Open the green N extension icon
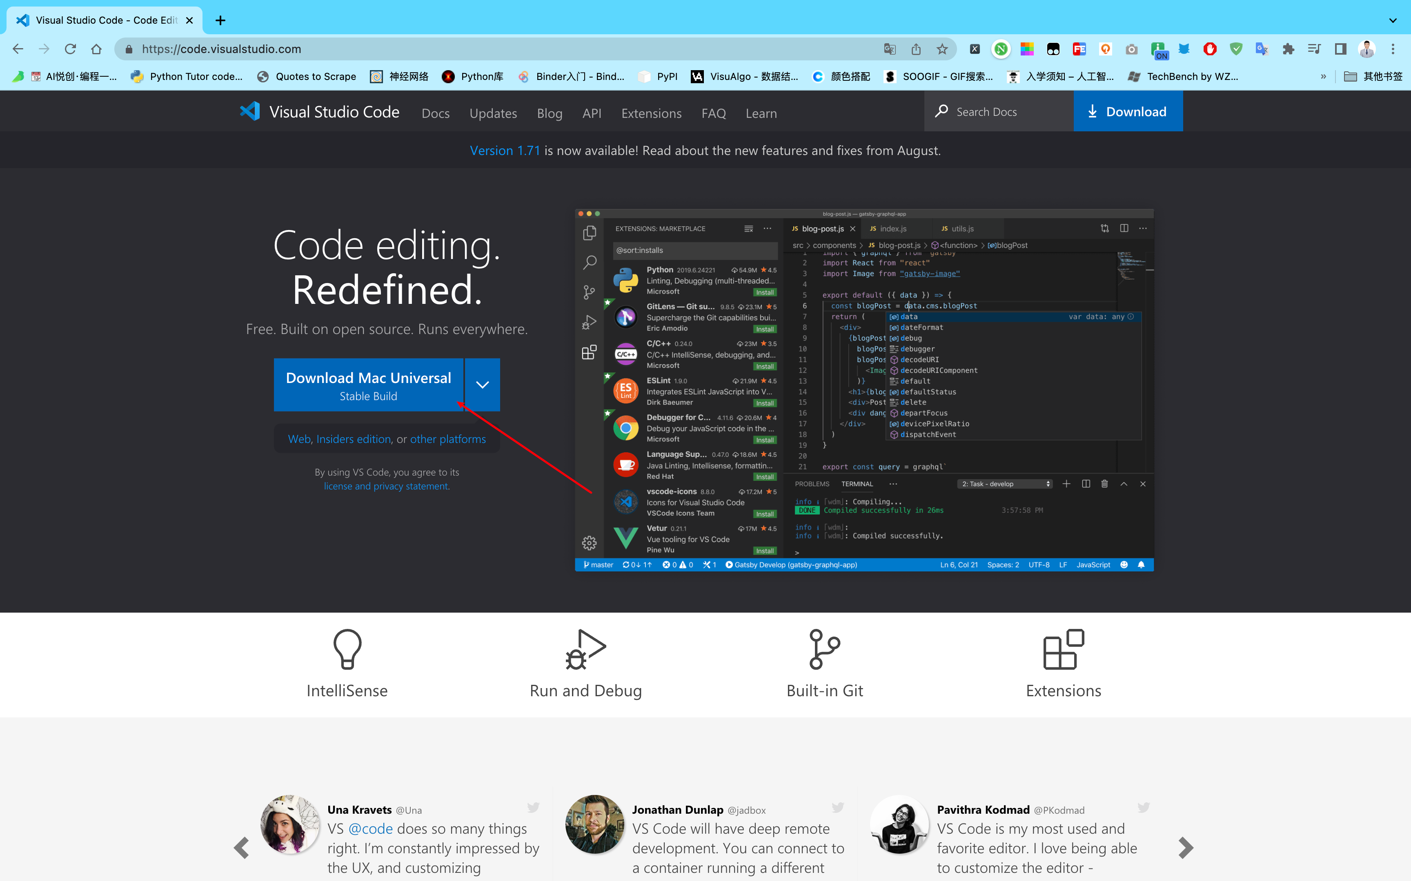The width and height of the screenshot is (1411, 881). click(1001, 49)
